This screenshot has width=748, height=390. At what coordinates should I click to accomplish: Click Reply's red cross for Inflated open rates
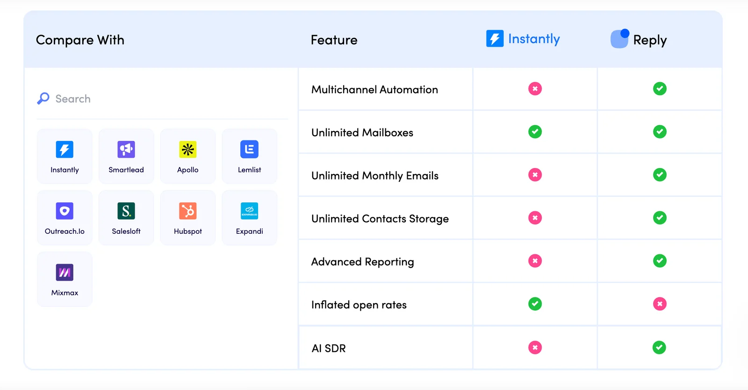[x=660, y=304]
